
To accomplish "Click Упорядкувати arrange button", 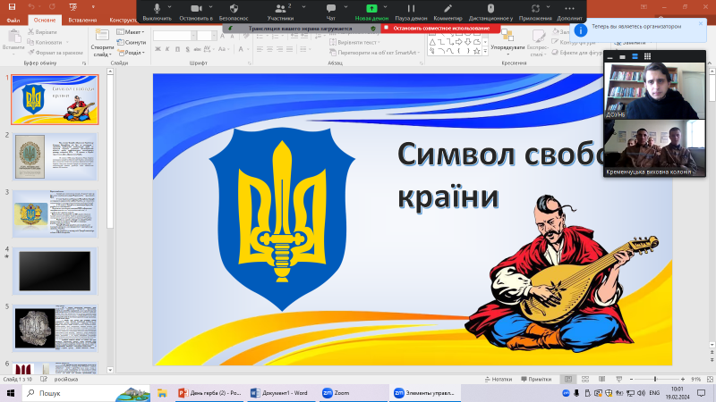I will pyautogui.click(x=507, y=41).
